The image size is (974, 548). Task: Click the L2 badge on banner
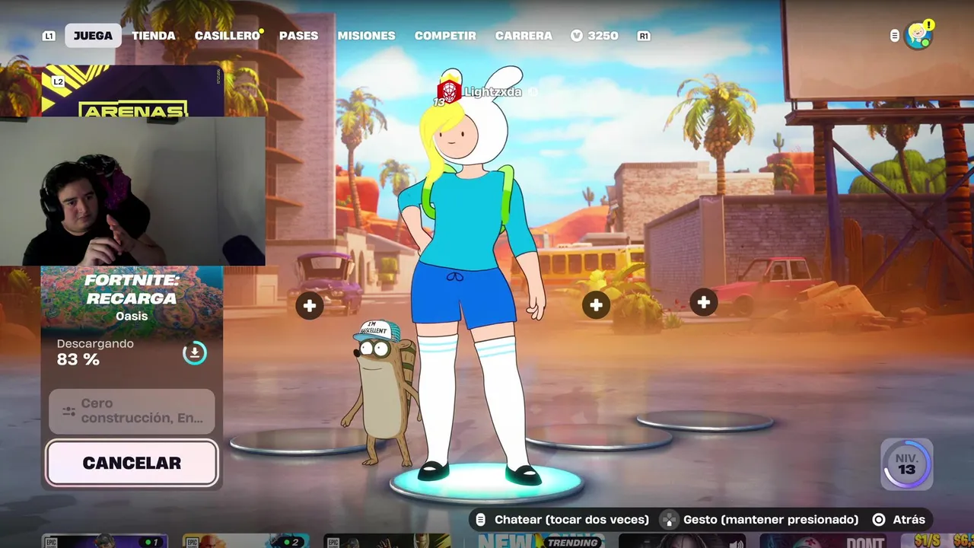coord(58,81)
